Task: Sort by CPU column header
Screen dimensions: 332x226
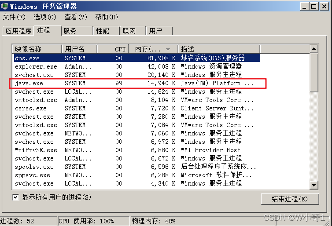Action: [x=113, y=49]
